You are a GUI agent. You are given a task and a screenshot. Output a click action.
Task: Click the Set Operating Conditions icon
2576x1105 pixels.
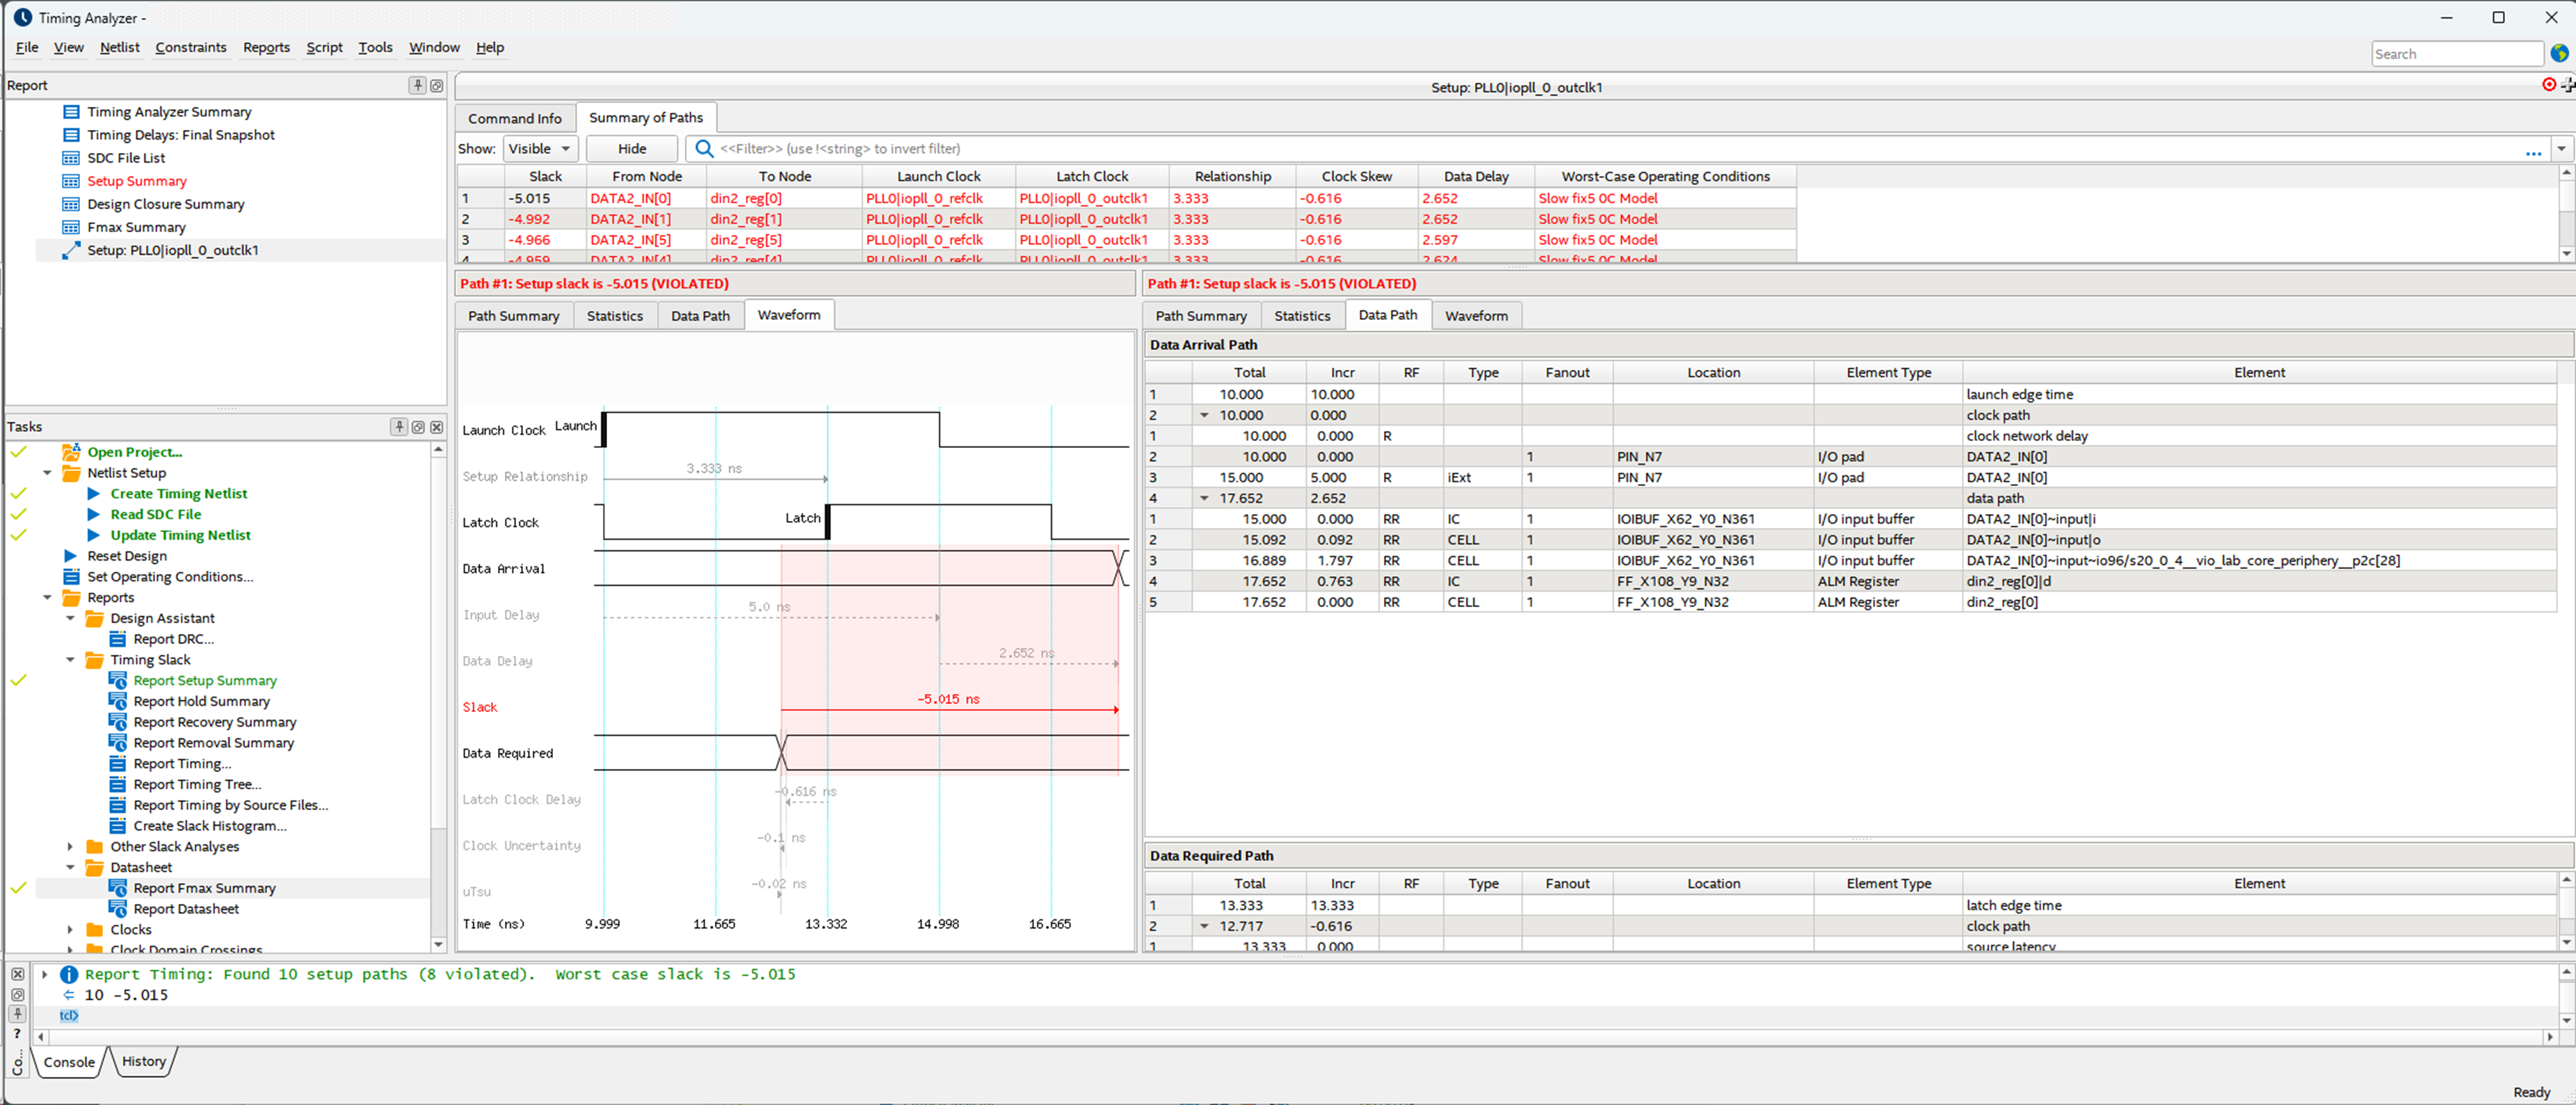click(x=71, y=576)
